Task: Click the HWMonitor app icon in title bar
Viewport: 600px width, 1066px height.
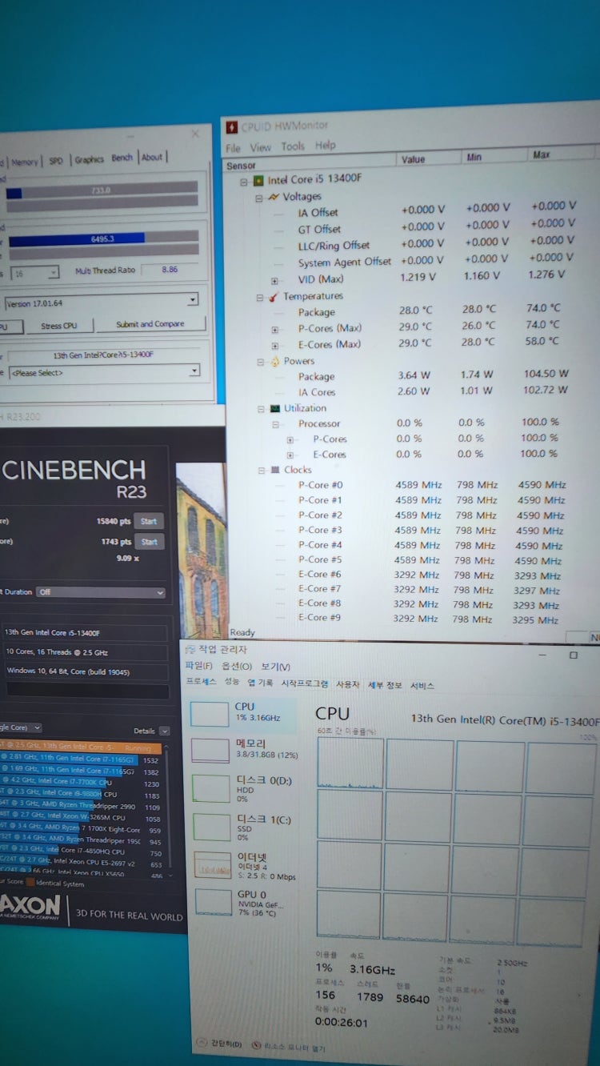Action: pos(232,126)
